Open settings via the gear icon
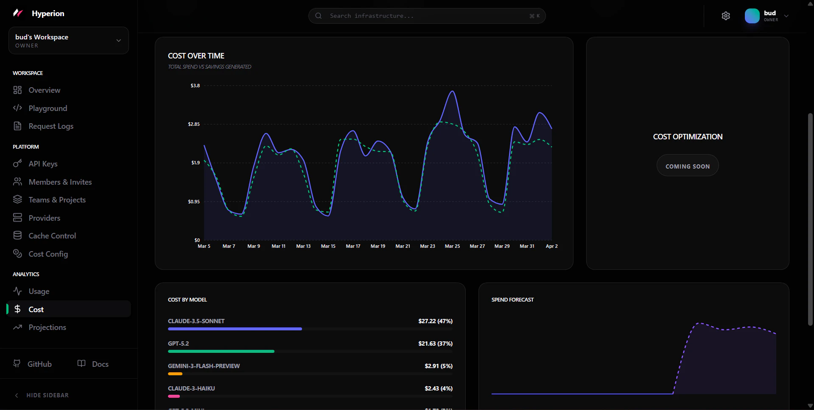This screenshot has width=814, height=410. [x=726, y=16]
